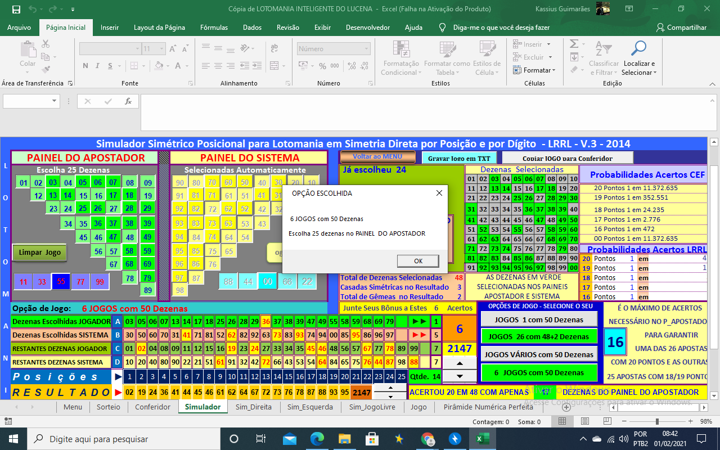Toggle number 12 in Painel do Apostador
Image resolution: width=720 pixels, height=450 pixels.
click(38, 196)
